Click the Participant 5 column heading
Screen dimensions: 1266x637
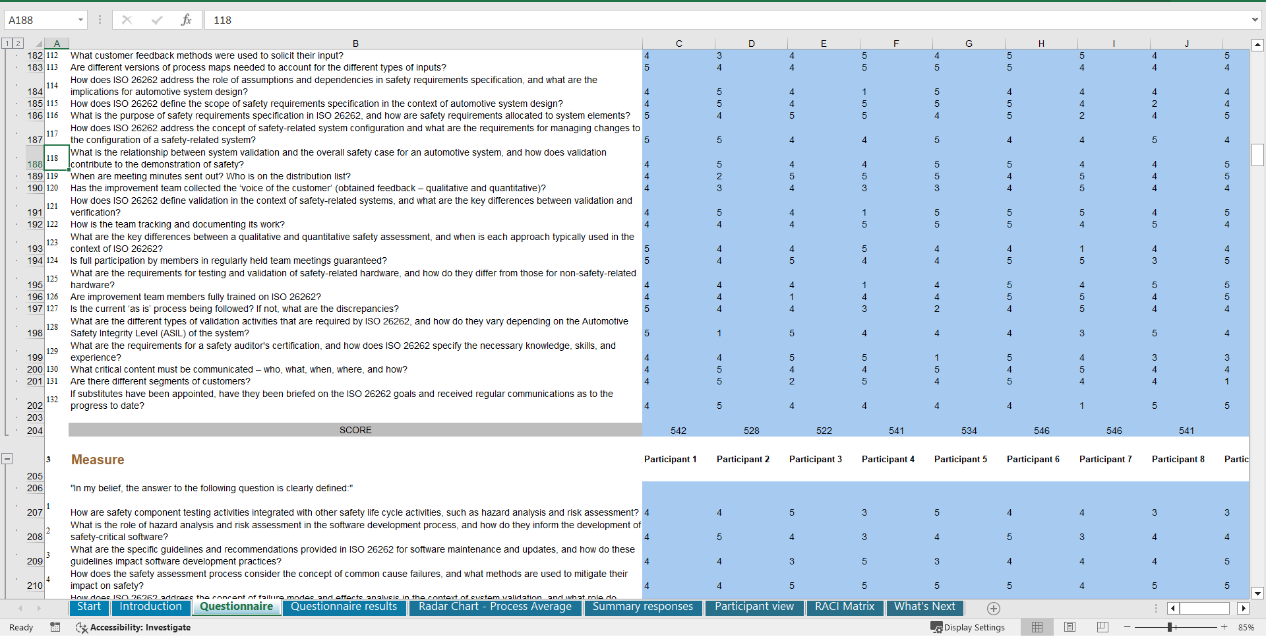[961, 459]
